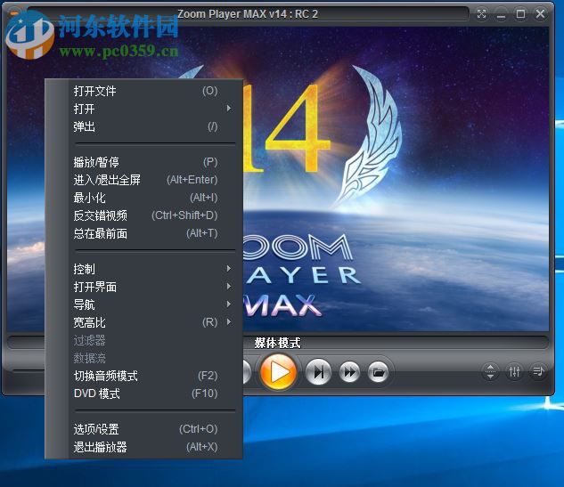
Task: Click the up/down arrows control bar icon
Action: tap(490, 371)
